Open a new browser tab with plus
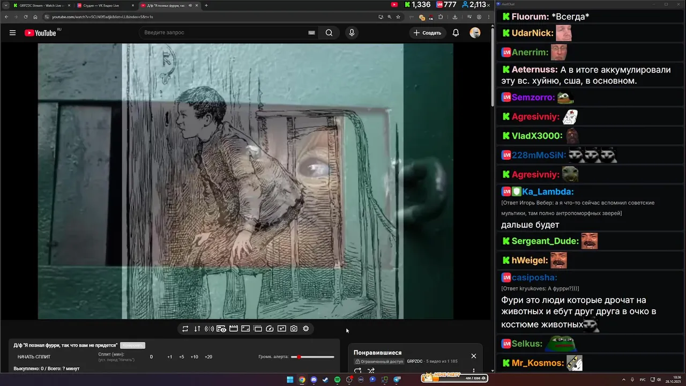 tap(206, 5)
